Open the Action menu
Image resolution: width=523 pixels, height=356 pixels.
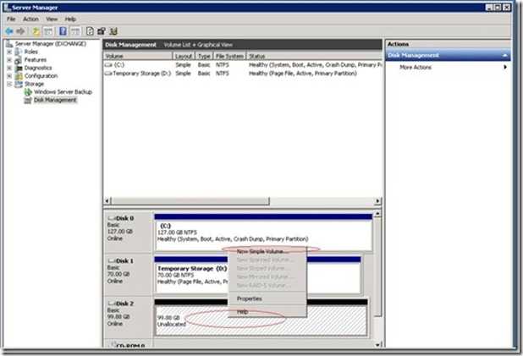point(30,19)
